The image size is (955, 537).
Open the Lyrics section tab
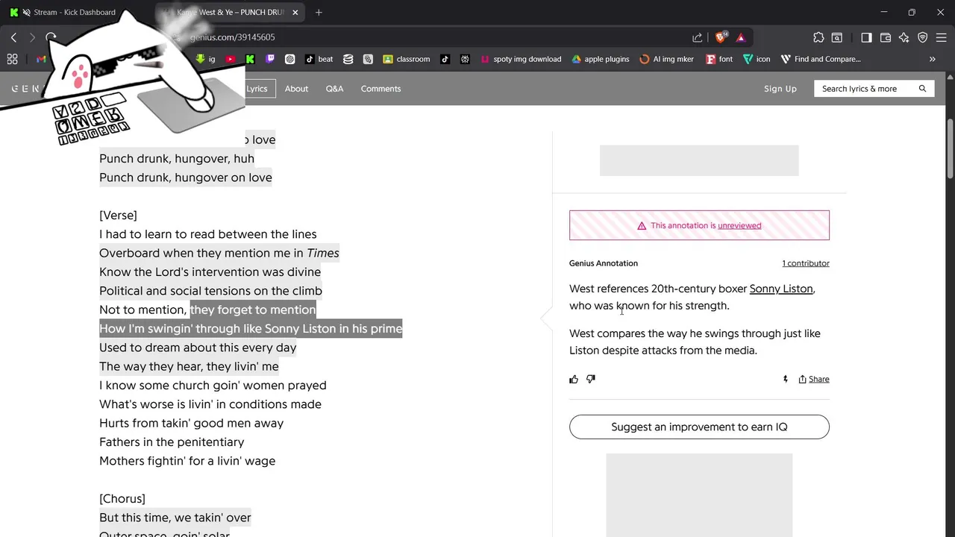click(x=257, y=89)
